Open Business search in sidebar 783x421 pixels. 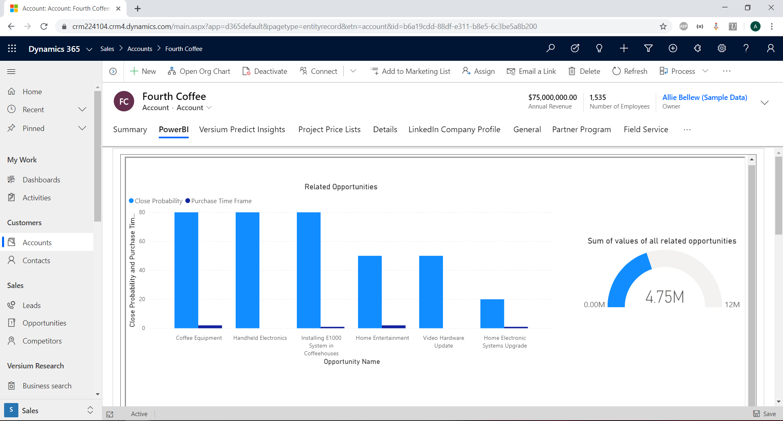click(x=47, y=386)
